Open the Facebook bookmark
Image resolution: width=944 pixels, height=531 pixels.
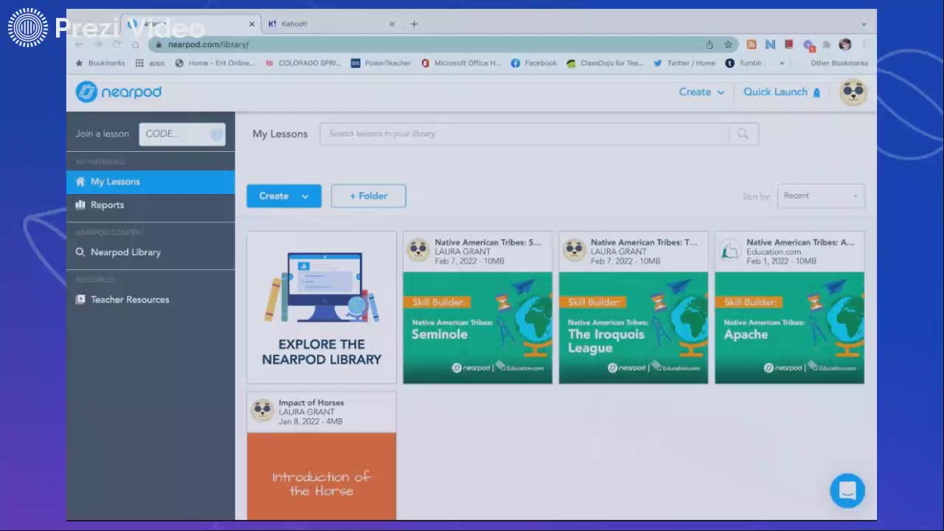[x=534, y=63]
